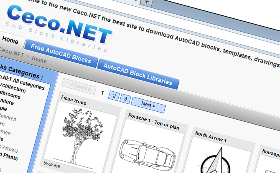Select page 1 in pagination

pyautogui.click(x=102, y=93)
